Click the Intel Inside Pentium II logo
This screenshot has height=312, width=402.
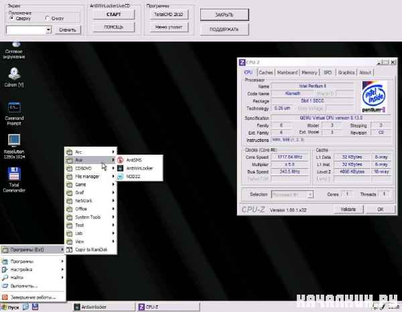[374, 97]
